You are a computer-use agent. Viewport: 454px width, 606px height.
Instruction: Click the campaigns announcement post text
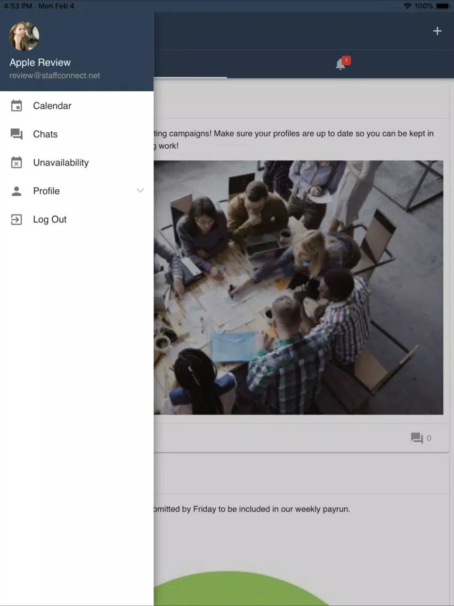pos(294,140)
